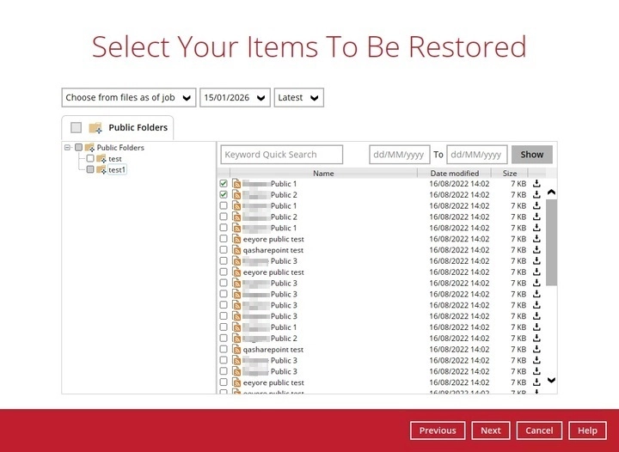Proceed with the Next button
The image size is (619, 452).
[491, 431]
